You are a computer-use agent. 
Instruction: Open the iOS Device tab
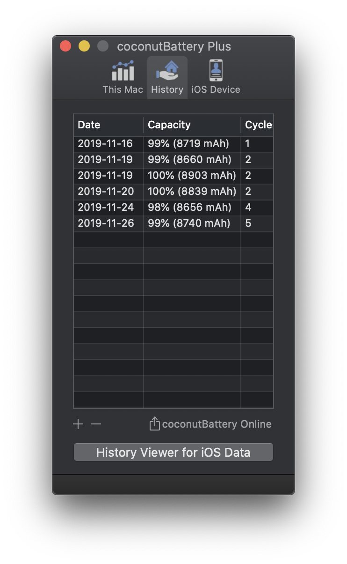tap(216, 77)
